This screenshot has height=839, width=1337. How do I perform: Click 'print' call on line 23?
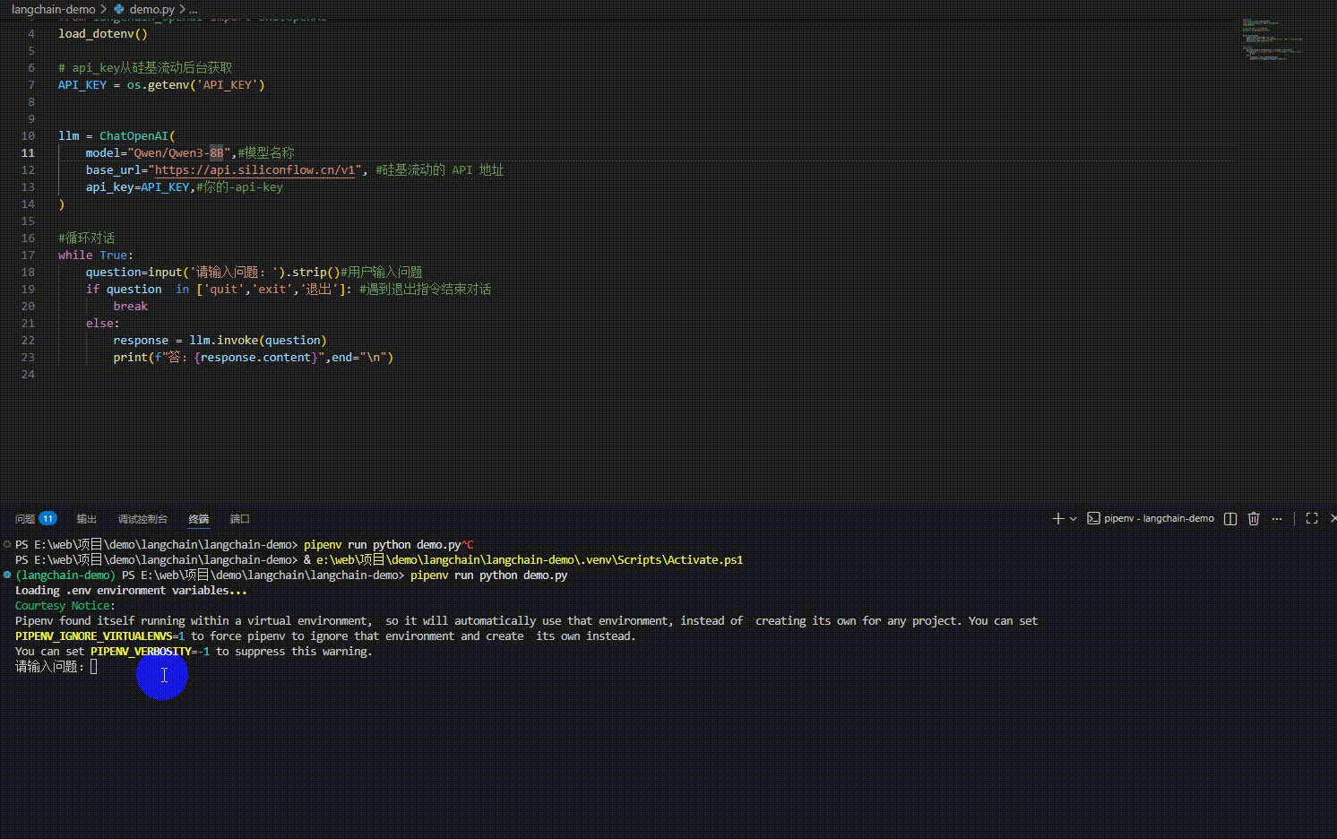(130, 358)
